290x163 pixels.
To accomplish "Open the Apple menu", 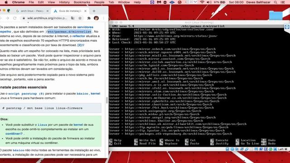I will pos(6,2).
